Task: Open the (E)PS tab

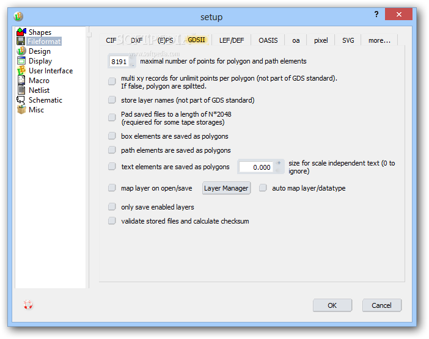Action: [165, 40]
